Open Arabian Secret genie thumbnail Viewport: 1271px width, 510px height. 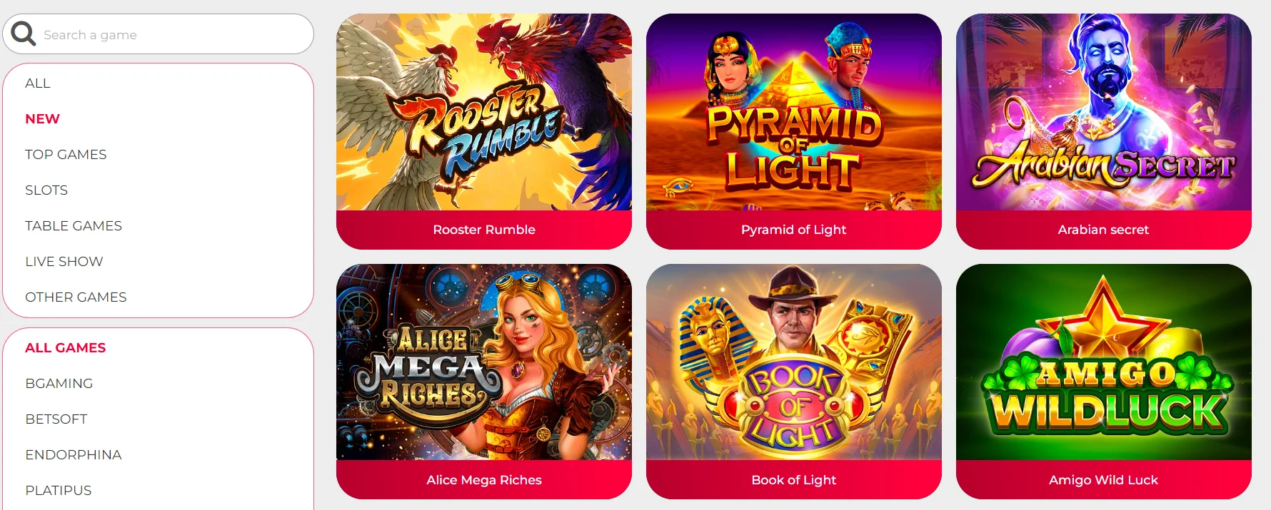tap(1104, 112)
